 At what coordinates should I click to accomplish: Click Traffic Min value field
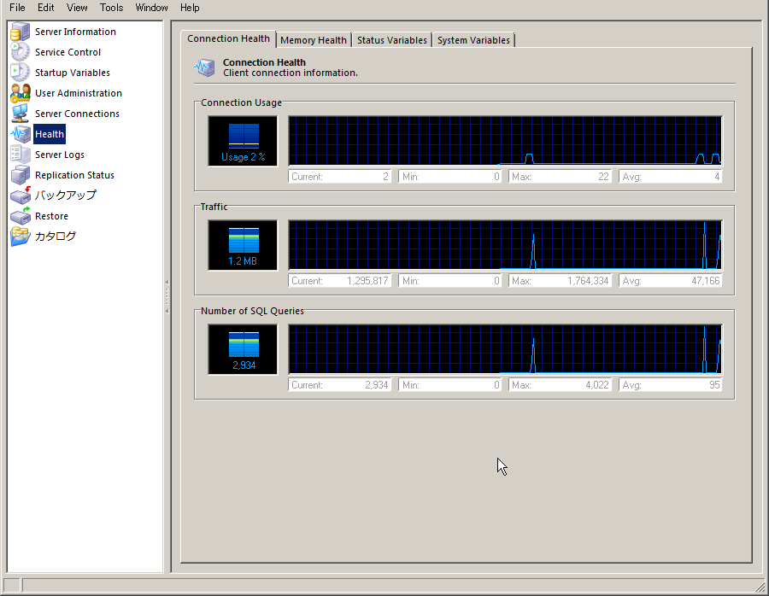tap(450, 281)
